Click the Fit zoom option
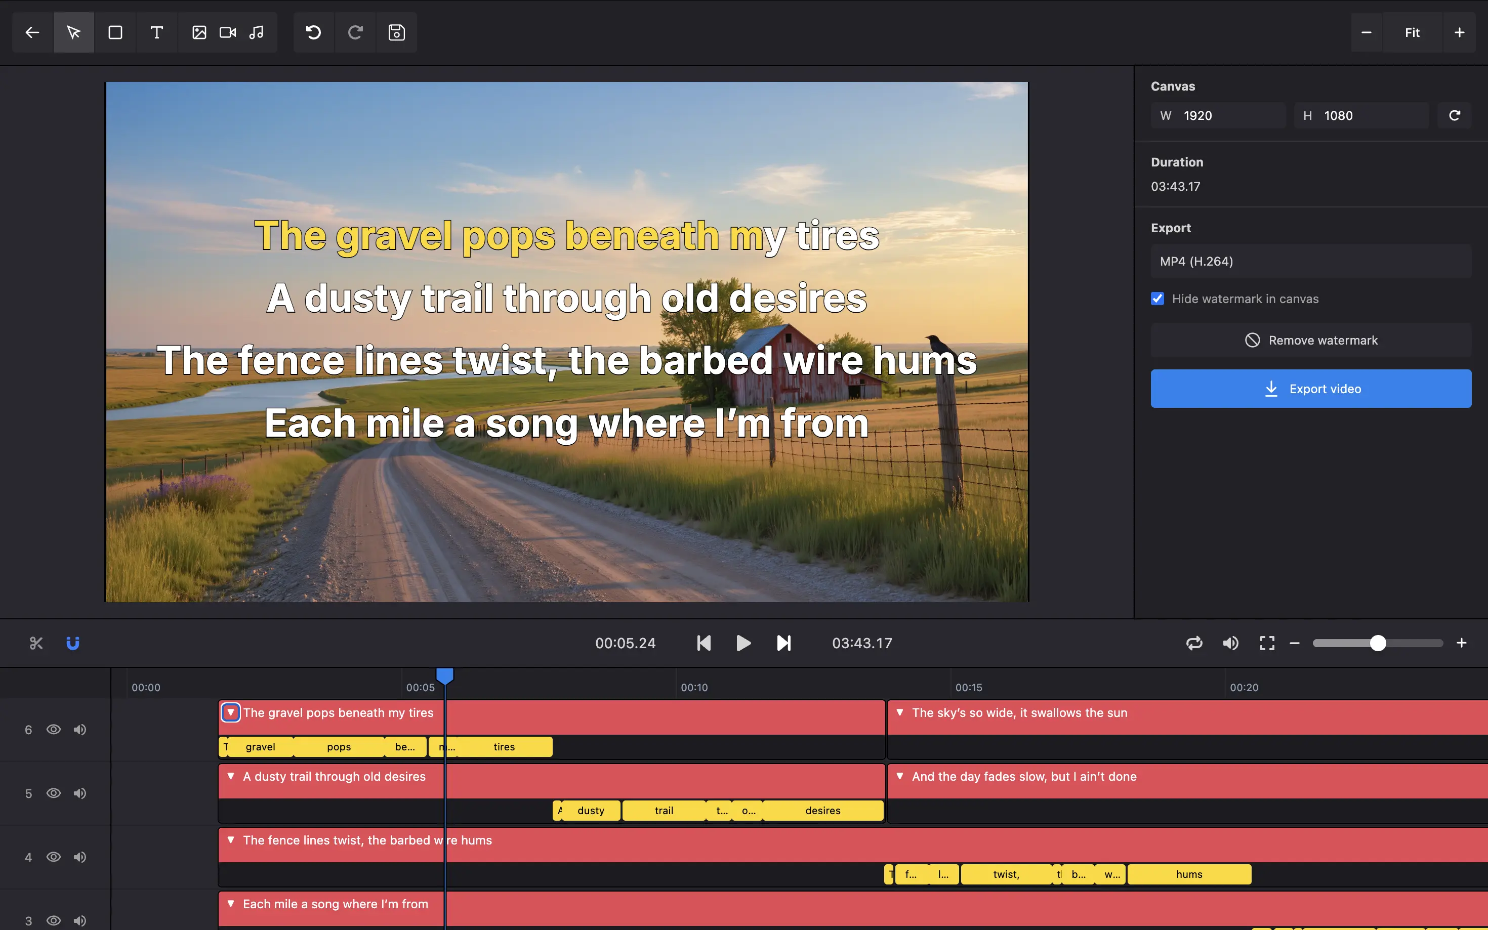The width and height of the screenshot is (1488, 930). pos(1412,32)
